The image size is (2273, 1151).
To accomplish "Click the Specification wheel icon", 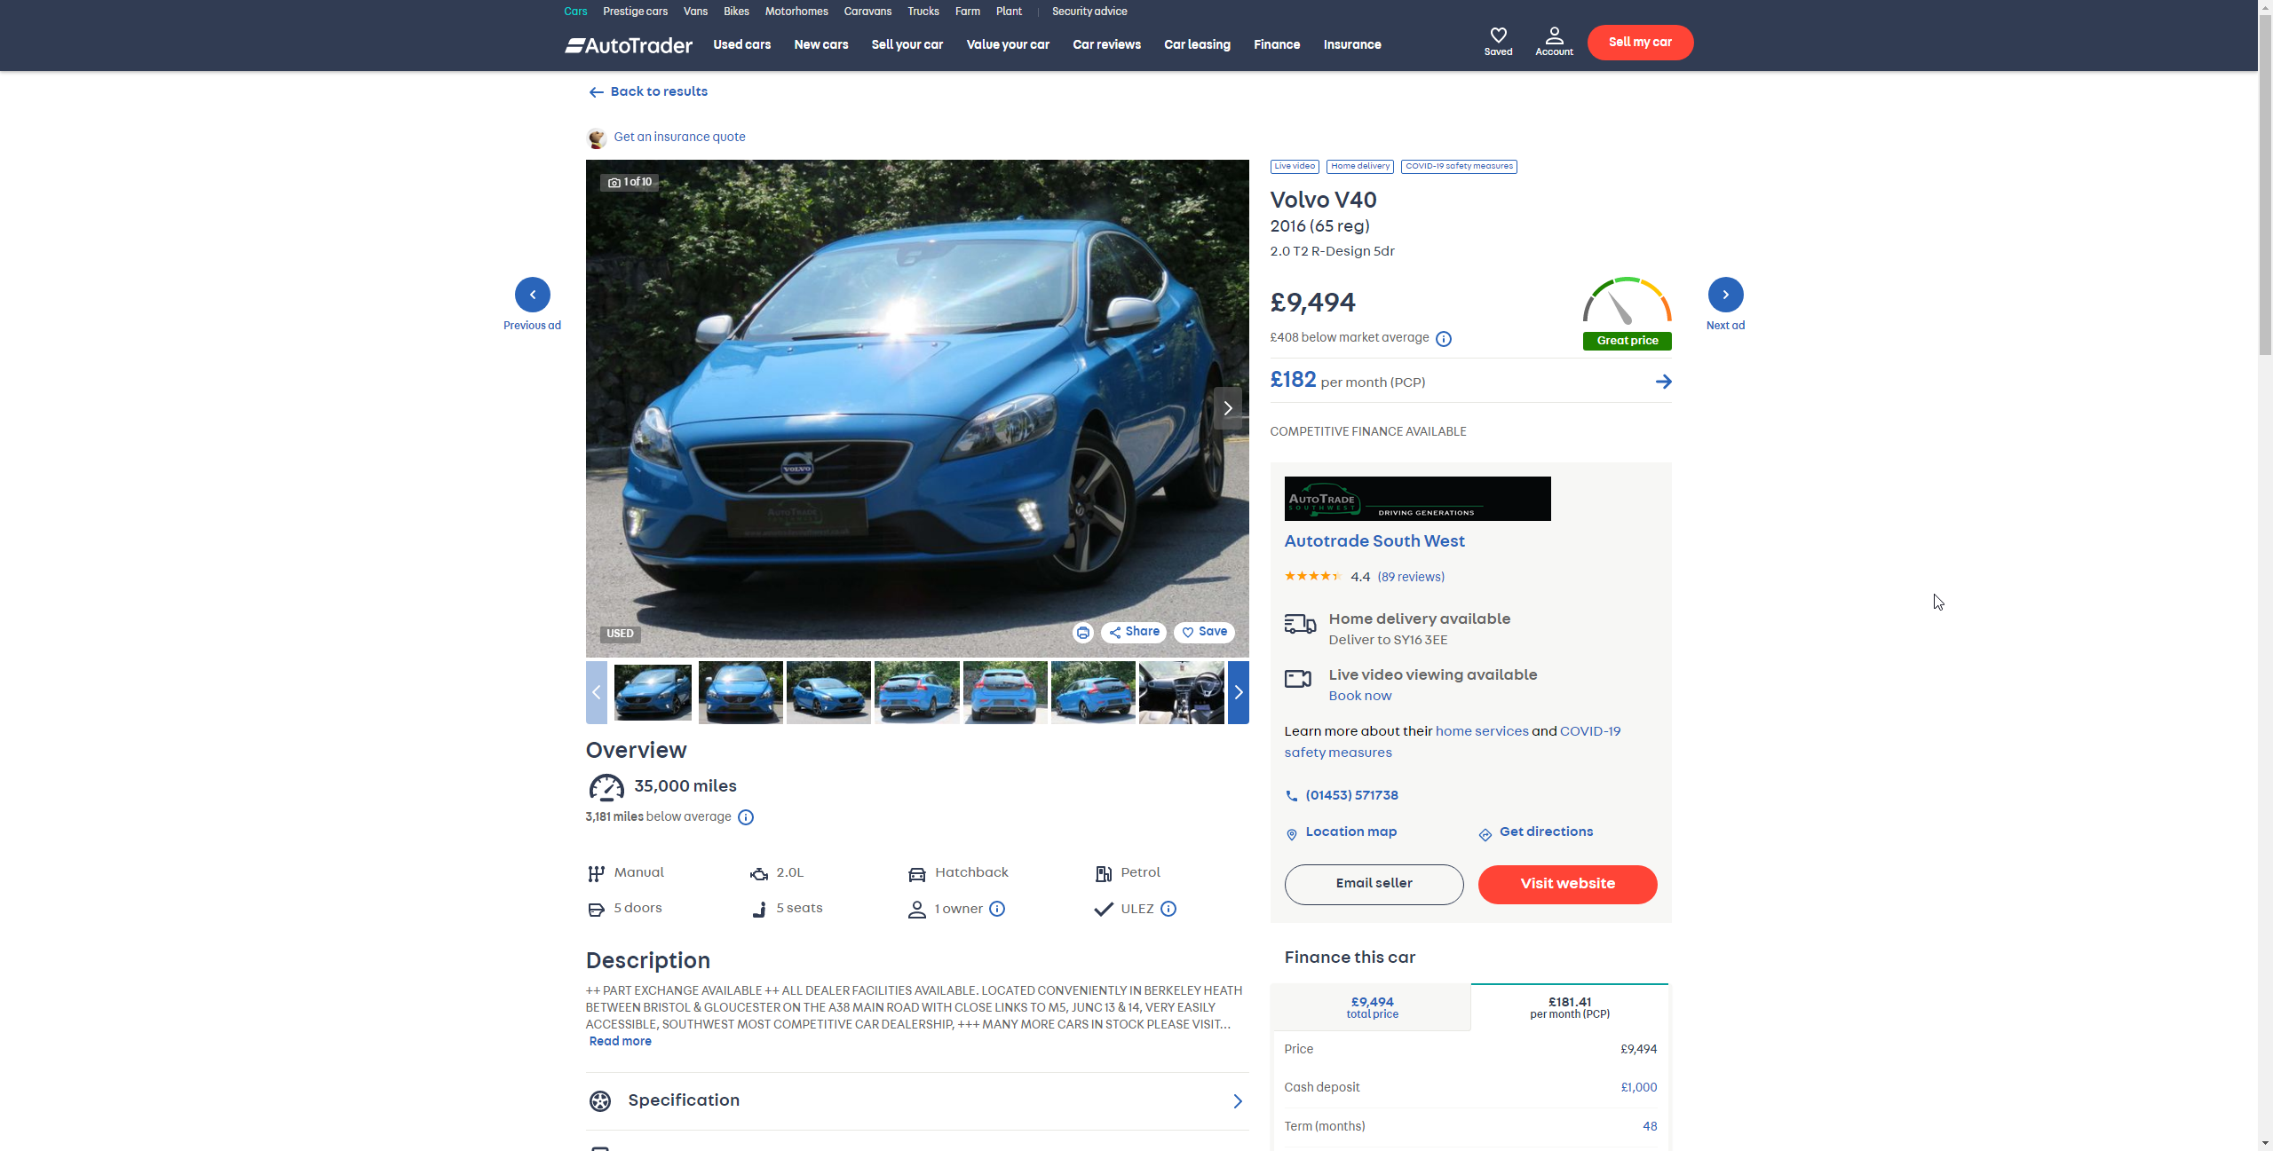I will pos(600,1101).
